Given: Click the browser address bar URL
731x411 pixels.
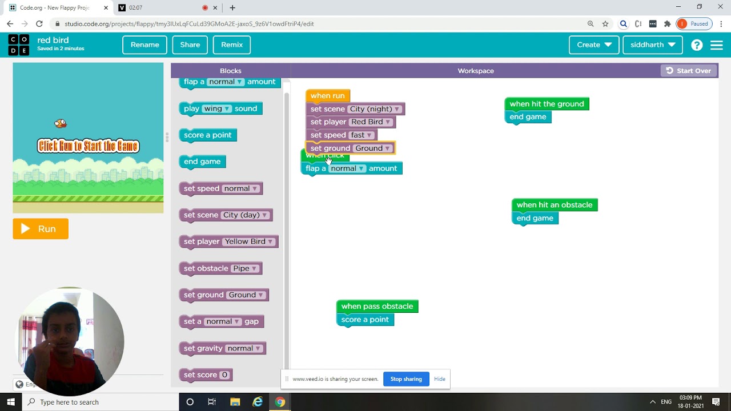Looking at the screenshot, I should (x=189, y=24).
